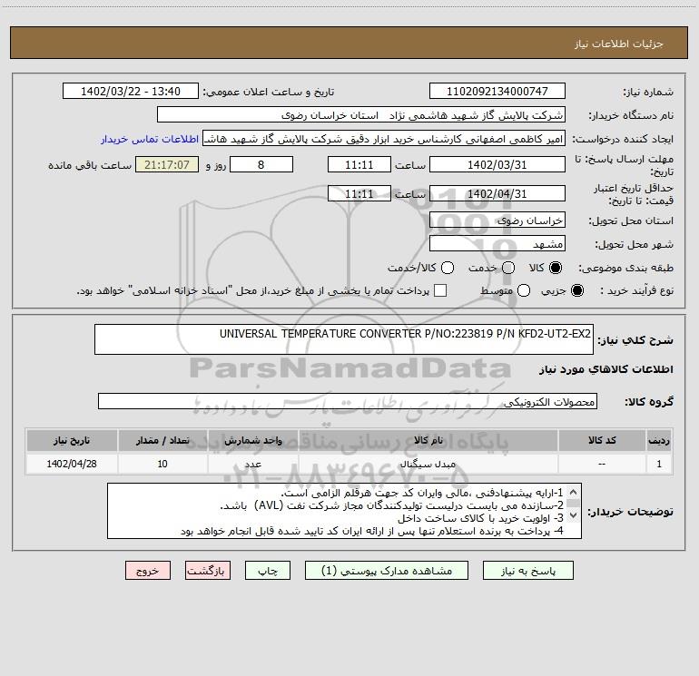Click the تعداد / مقدار column header

pos(162,440)
